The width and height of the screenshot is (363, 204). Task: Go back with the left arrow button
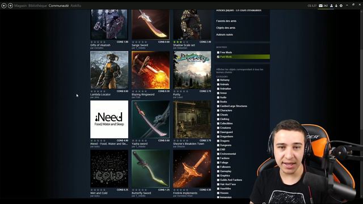coord(4,6)
